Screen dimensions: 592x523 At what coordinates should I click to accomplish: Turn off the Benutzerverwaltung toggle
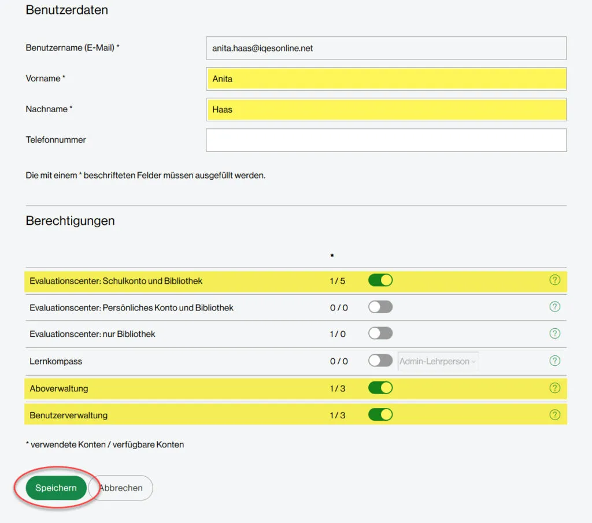coord(380,414)
